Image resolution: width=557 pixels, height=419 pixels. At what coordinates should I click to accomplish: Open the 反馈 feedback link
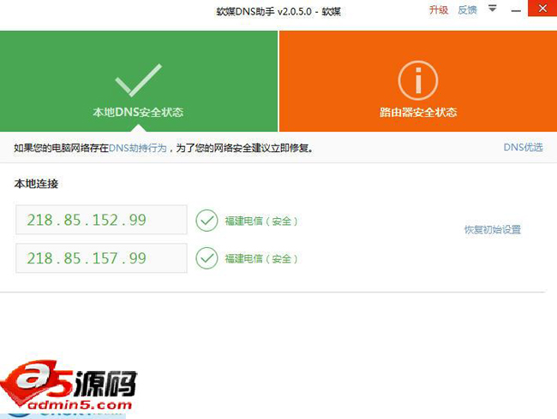tap(467, 10)
